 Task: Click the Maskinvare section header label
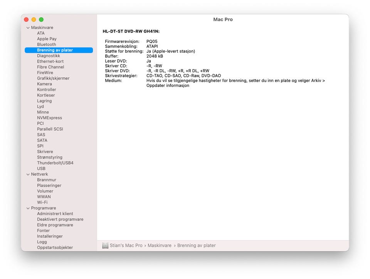[42, 28]
